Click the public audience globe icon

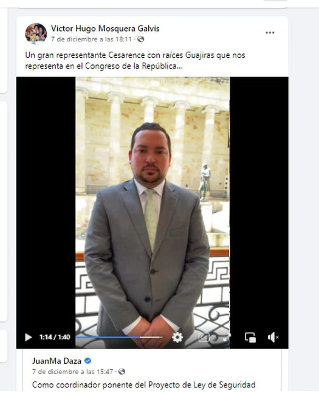[x=141, y=39]
